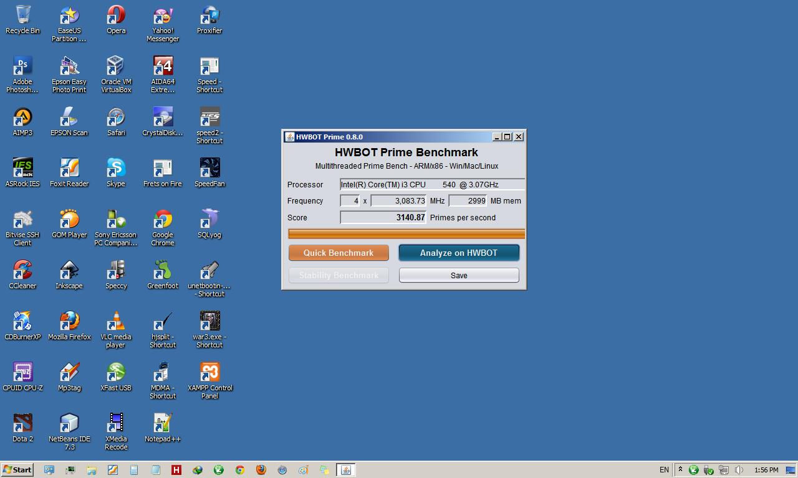Select the Greenfoot desktop icon
Screen dimensions: 798x478
point(163,274)
